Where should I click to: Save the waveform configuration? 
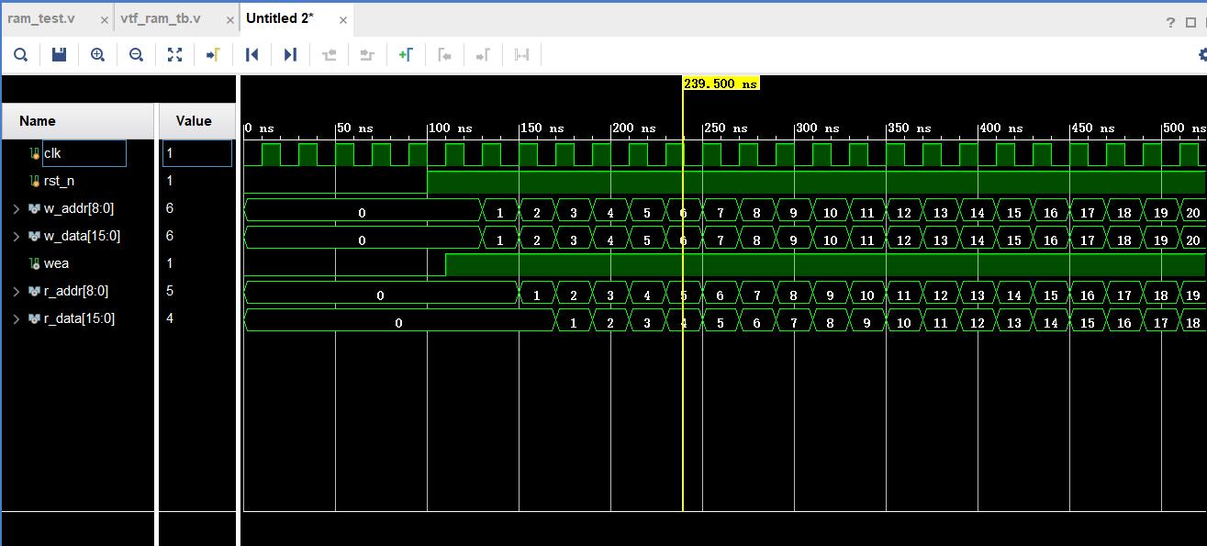(x=59, y=55)
